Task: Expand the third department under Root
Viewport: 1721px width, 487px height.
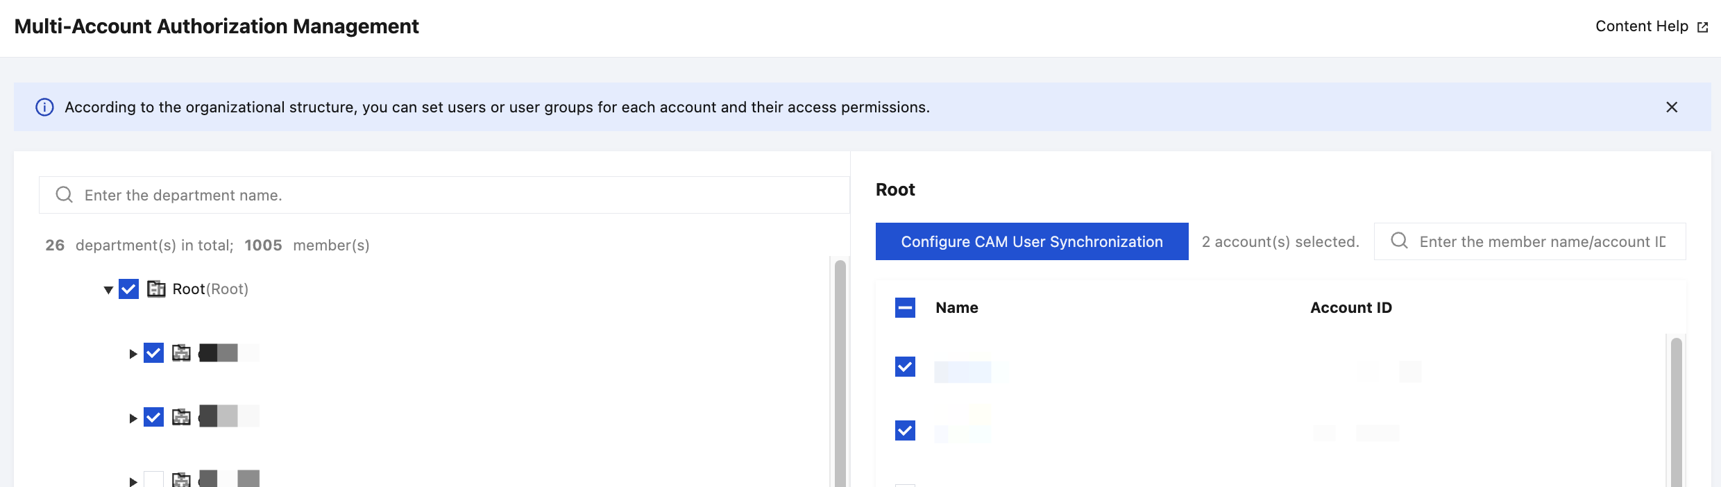Action: pyautogui.click(x=133, y=481)
